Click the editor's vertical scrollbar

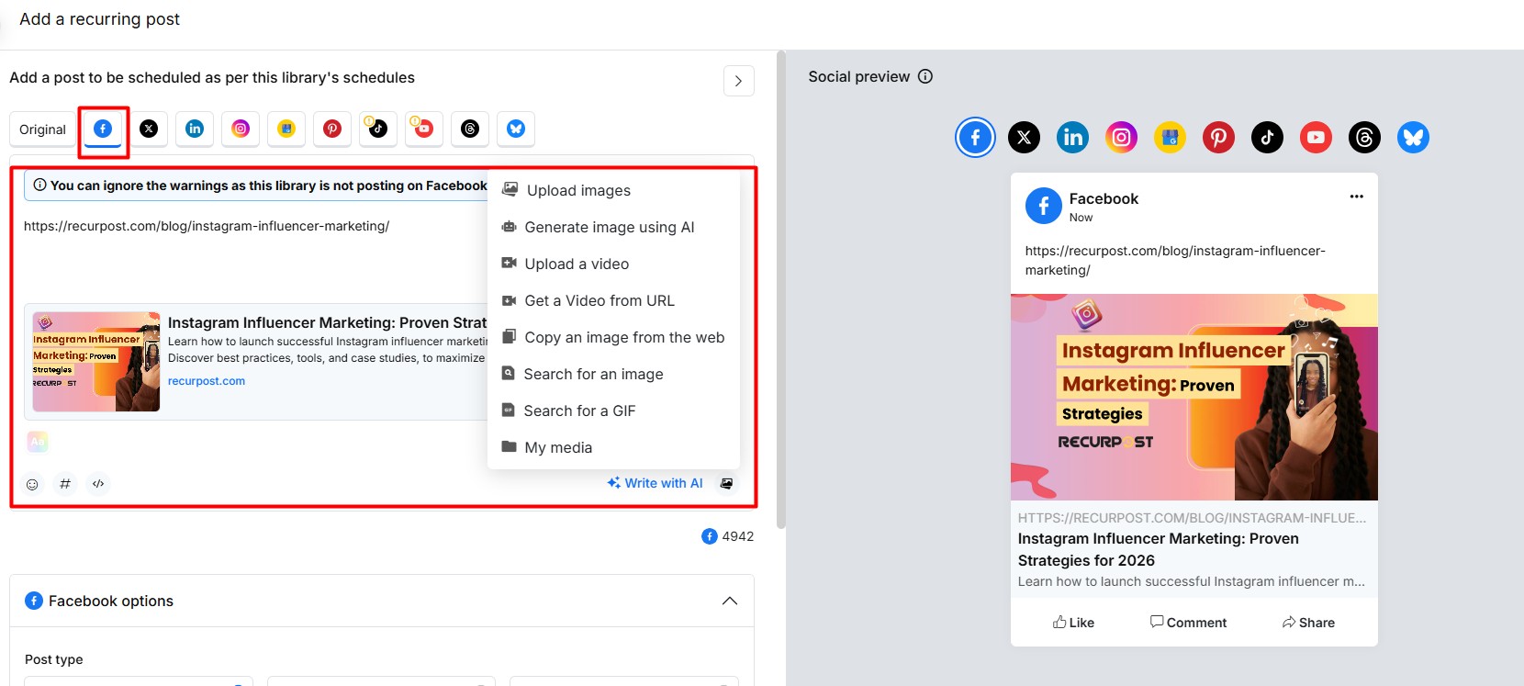pos(781,290)
